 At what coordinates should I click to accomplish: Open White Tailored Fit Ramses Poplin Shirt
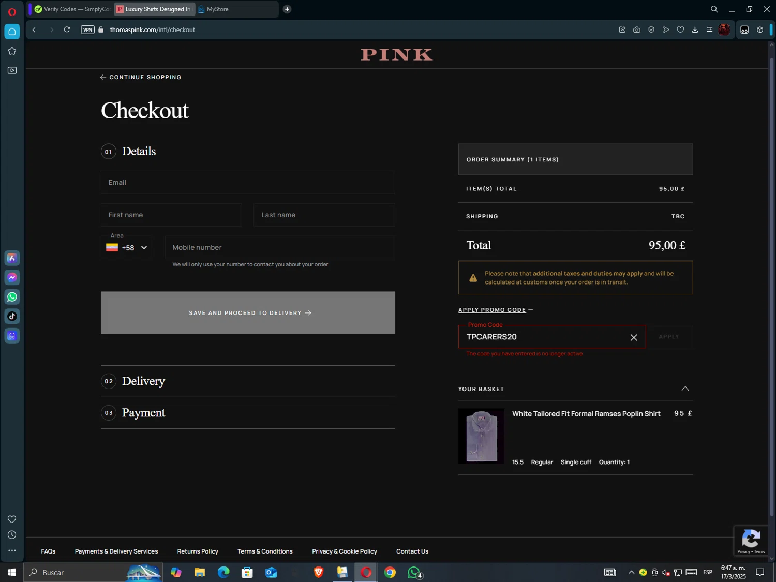586,414
